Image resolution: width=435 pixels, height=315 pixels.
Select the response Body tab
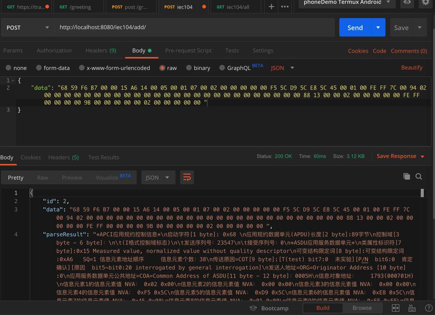coord(7,157)
